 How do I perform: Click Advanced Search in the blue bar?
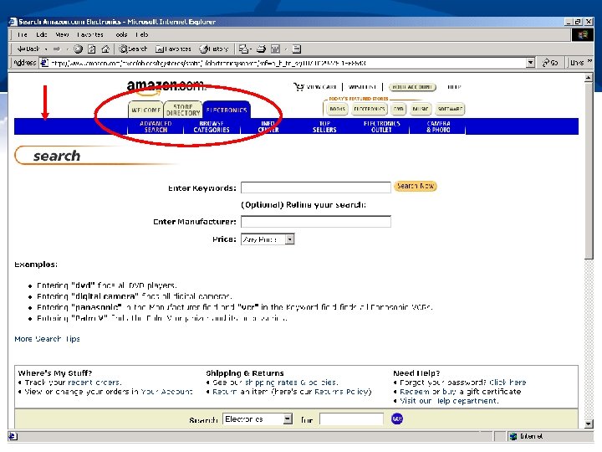(x=156, y=126)
